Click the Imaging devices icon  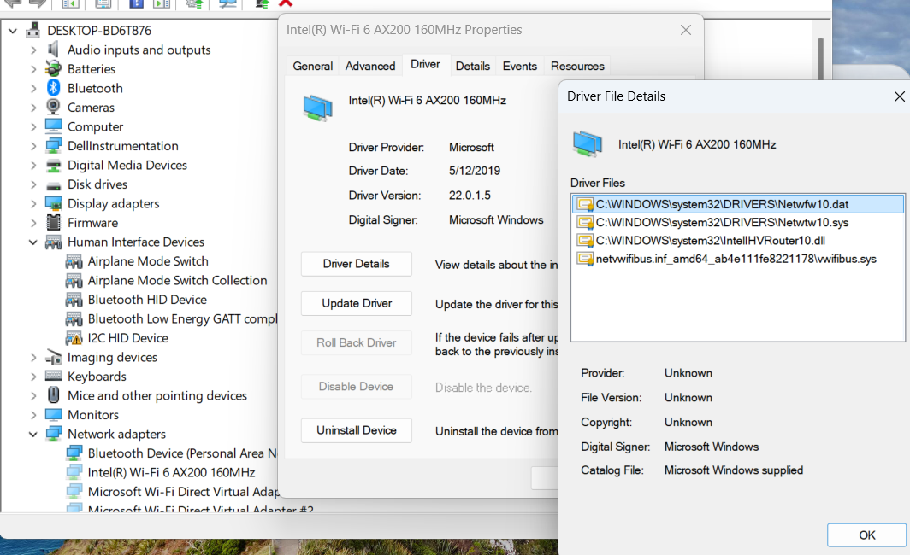tap(53, 357)
